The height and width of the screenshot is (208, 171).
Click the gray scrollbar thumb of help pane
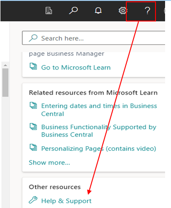(5, 82)
